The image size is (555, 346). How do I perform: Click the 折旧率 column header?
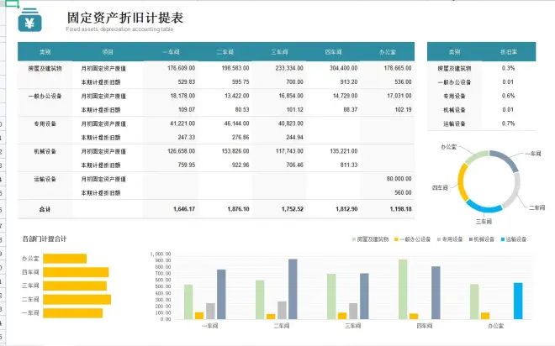coord(508,50)
